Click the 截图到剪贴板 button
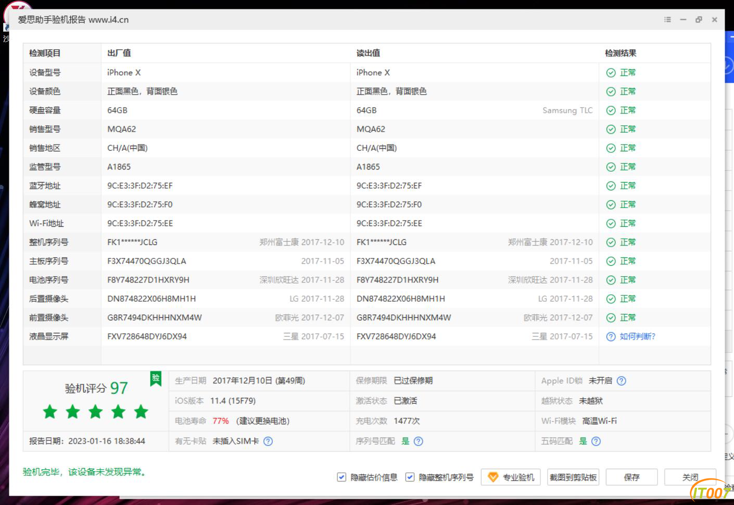 click(x=573, y=477)
